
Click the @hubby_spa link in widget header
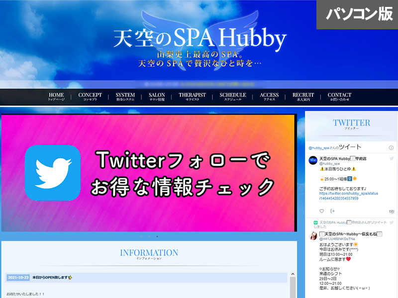point(319,148)
